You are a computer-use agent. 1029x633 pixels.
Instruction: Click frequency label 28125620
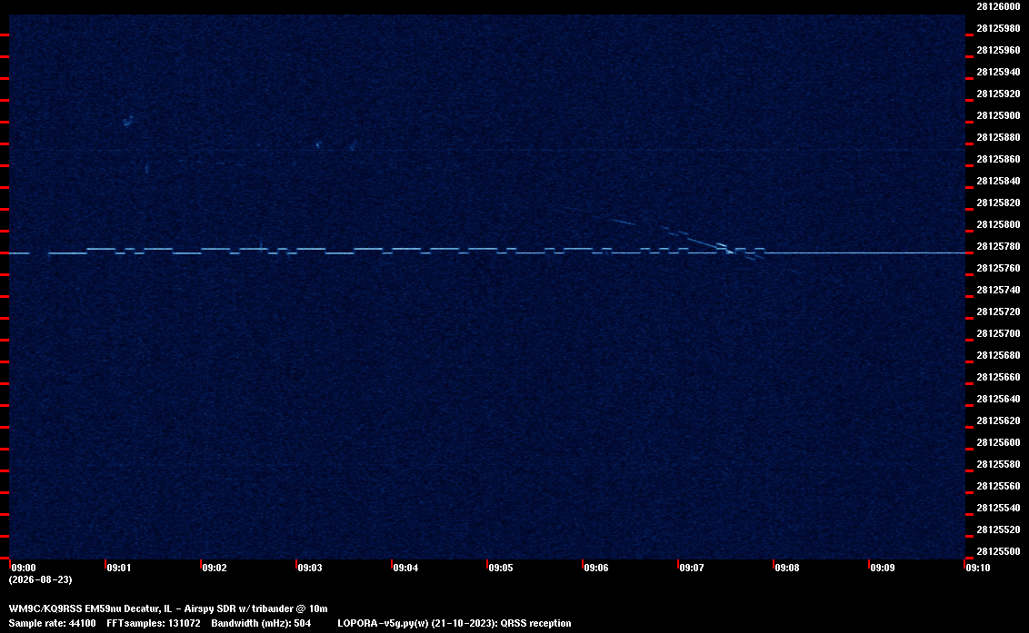click(998, 420)
